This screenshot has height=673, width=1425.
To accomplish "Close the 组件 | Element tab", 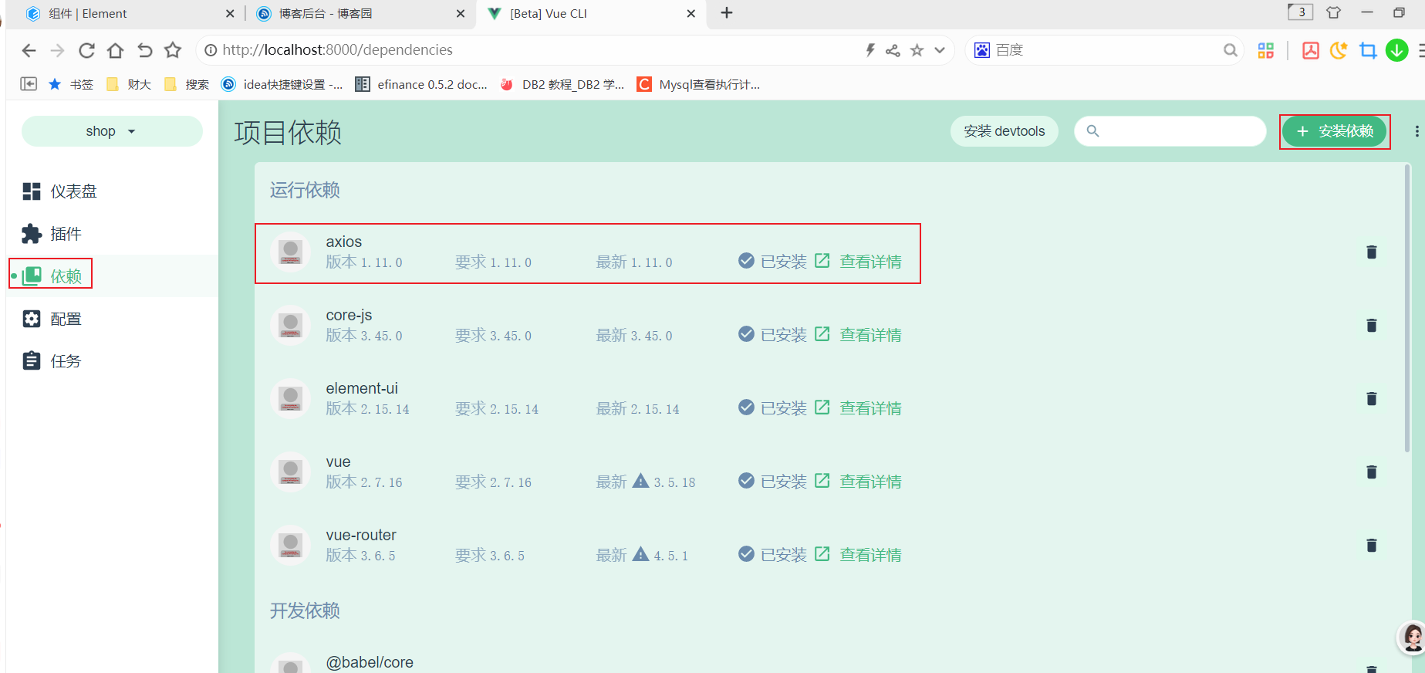I will [230, 14].
